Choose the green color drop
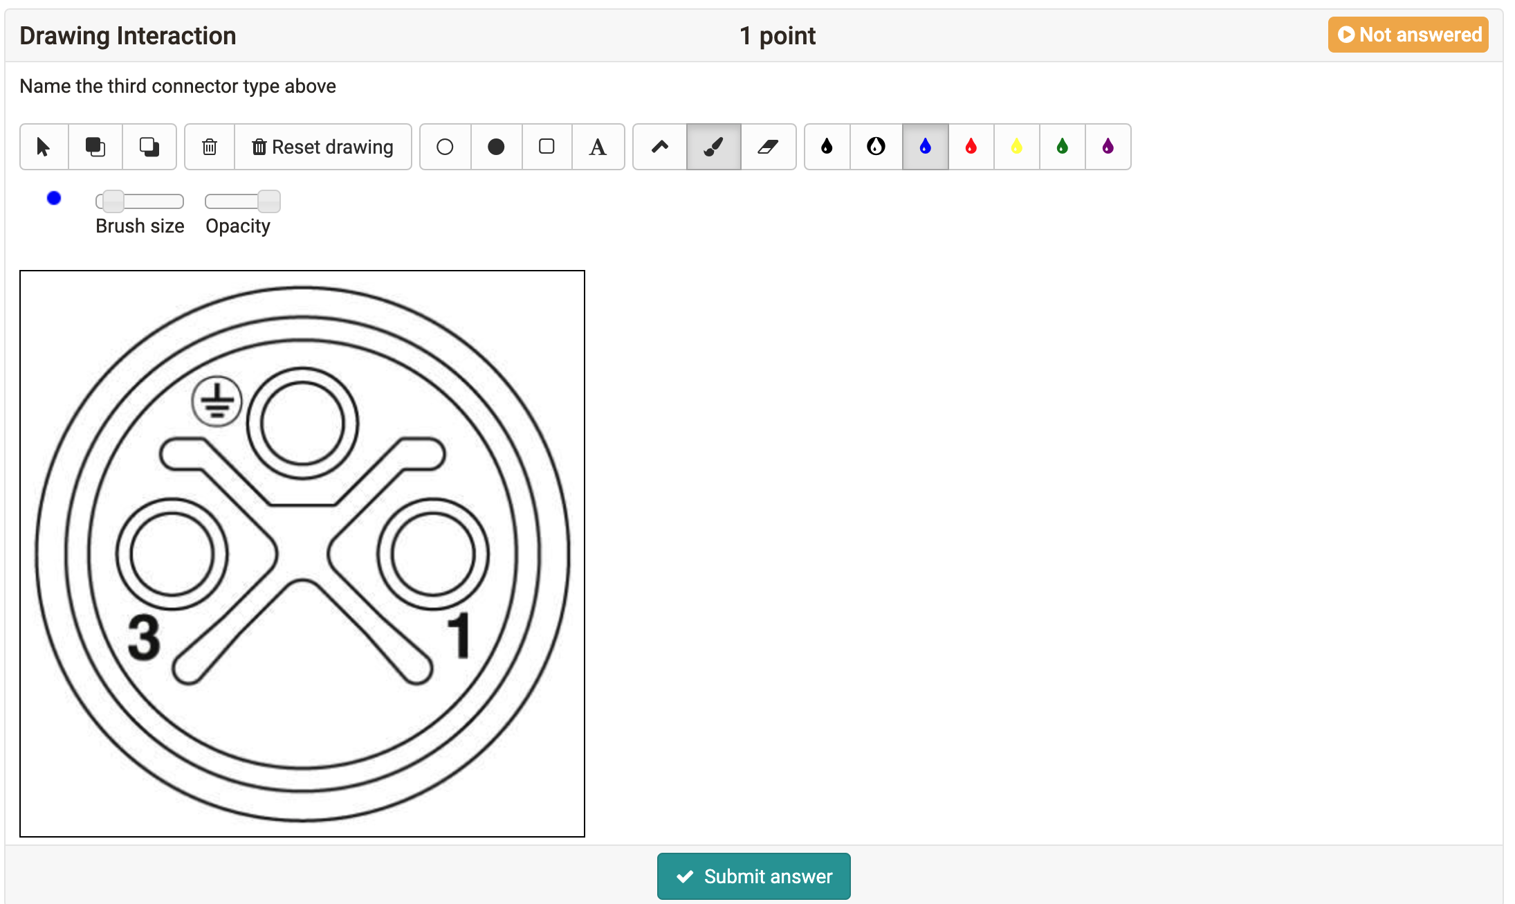 [x=1063, y=147]
